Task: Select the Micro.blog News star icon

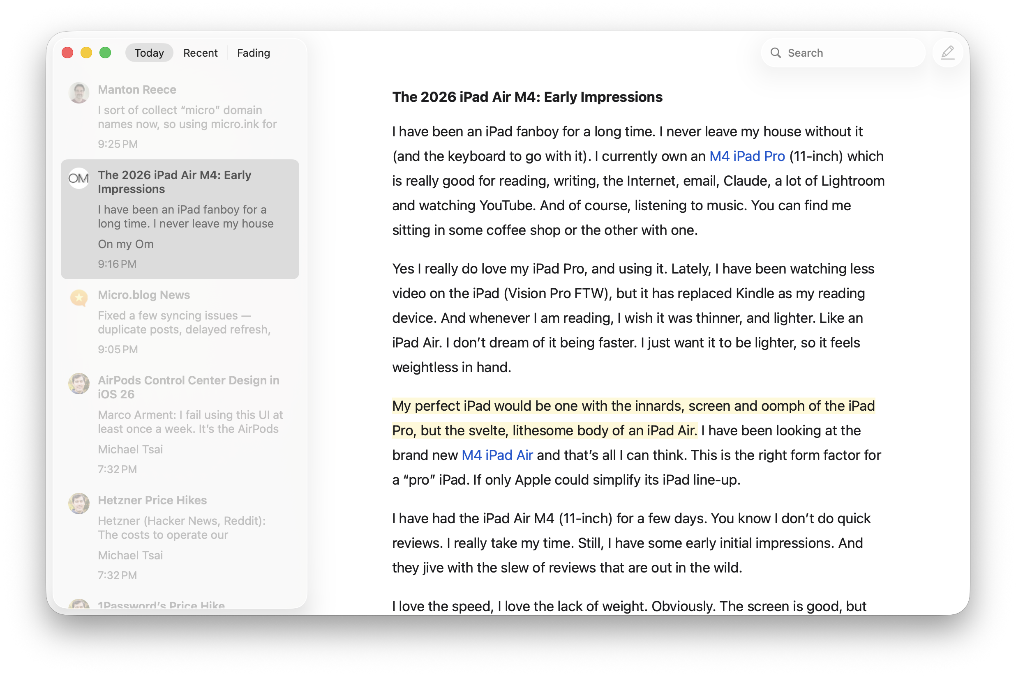Action: 79,297
